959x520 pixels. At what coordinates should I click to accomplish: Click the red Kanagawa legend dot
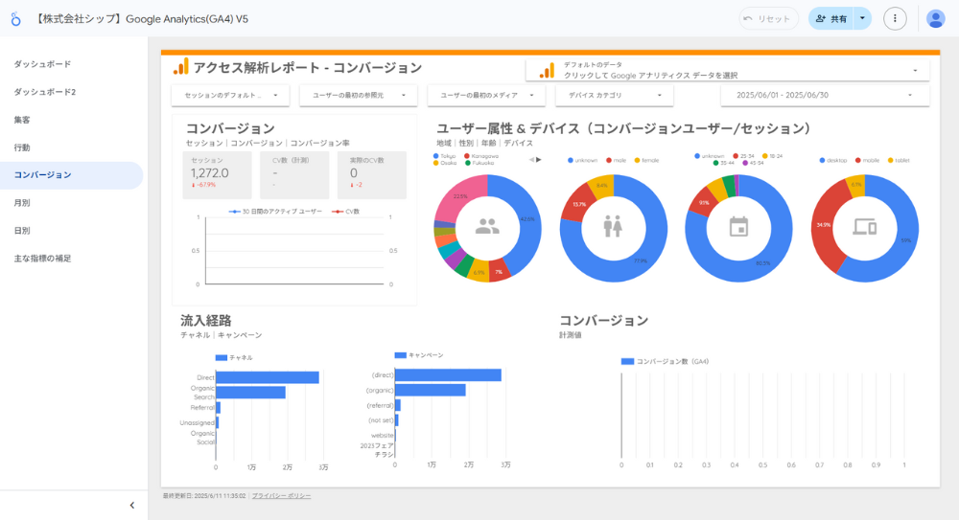(x=467, y=156)
